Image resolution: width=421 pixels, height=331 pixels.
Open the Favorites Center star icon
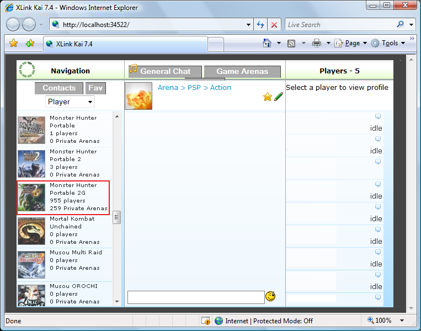click(13, 43)
